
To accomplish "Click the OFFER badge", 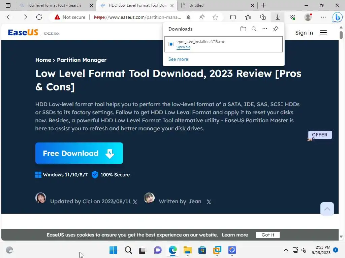I will click(320, 135).
